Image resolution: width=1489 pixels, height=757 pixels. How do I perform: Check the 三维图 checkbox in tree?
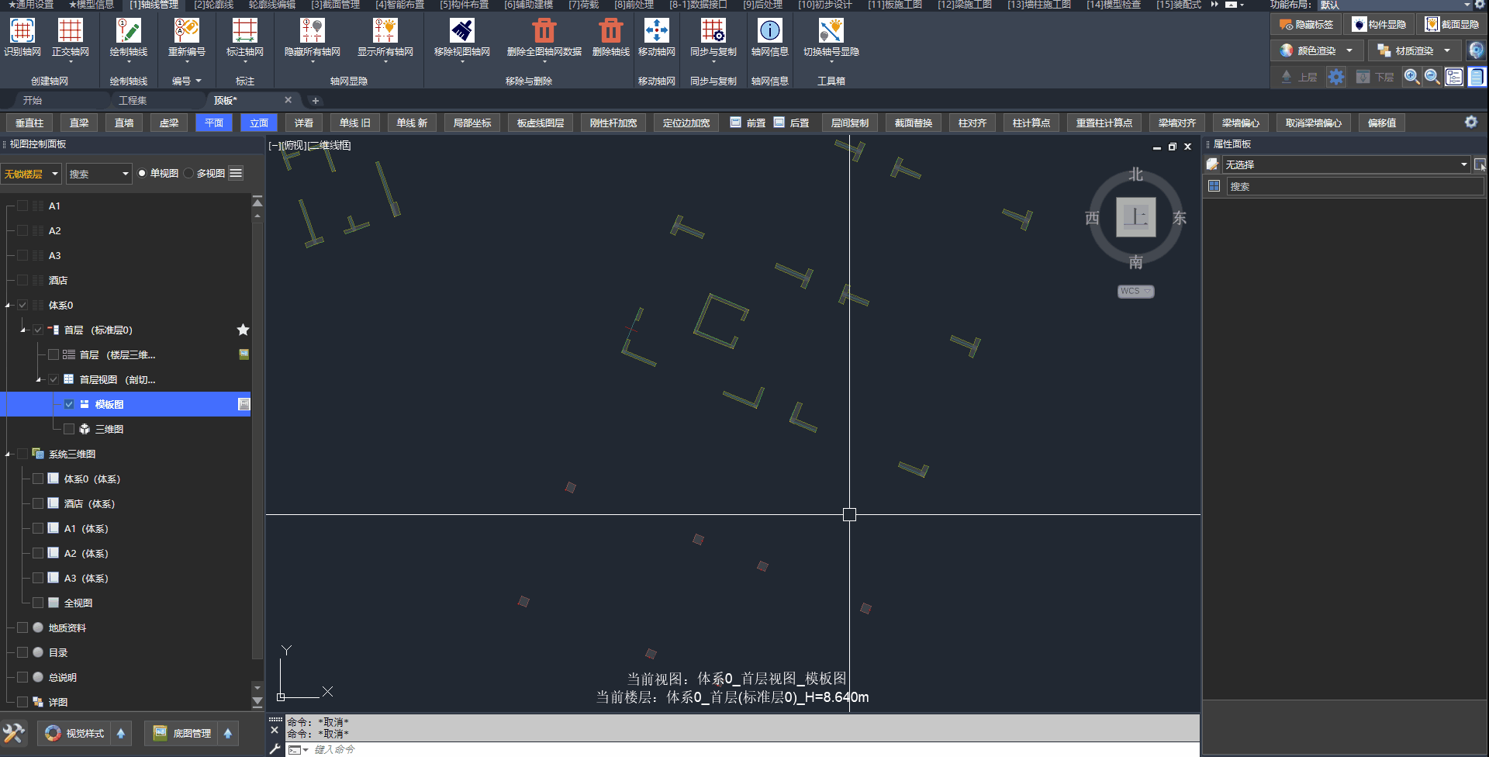click(69, 429)
